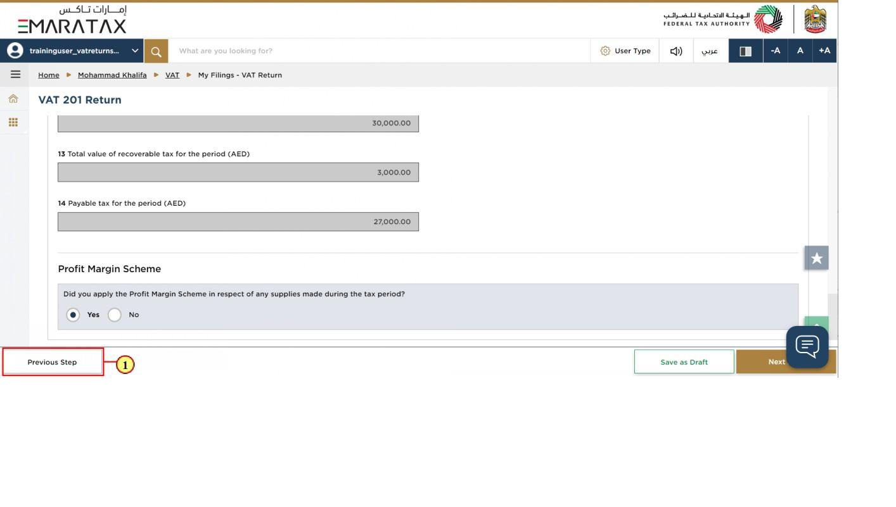
Task: Click the sidebar home icon
Action: pyautogui.click(x=13, y=99)
